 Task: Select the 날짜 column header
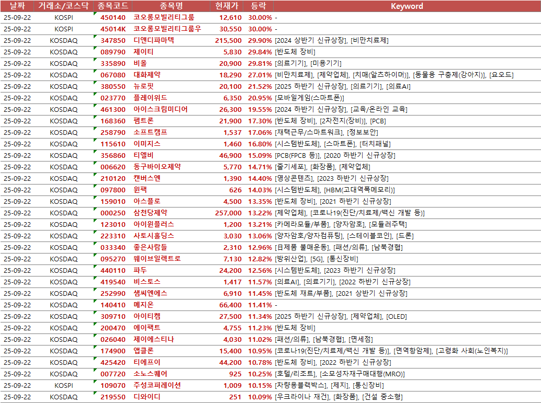coord(17,6)
